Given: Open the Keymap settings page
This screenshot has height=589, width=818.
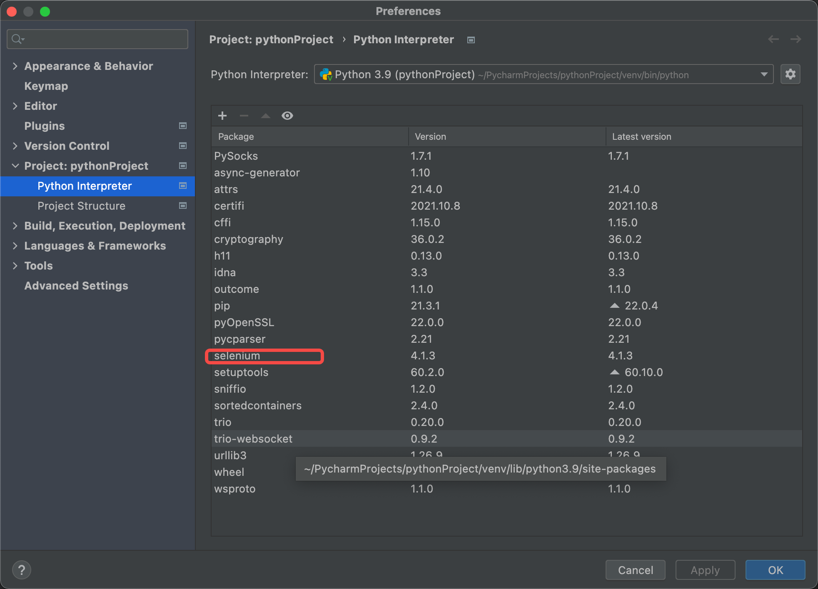Looking at the screenshot, I should pos(46,86).
